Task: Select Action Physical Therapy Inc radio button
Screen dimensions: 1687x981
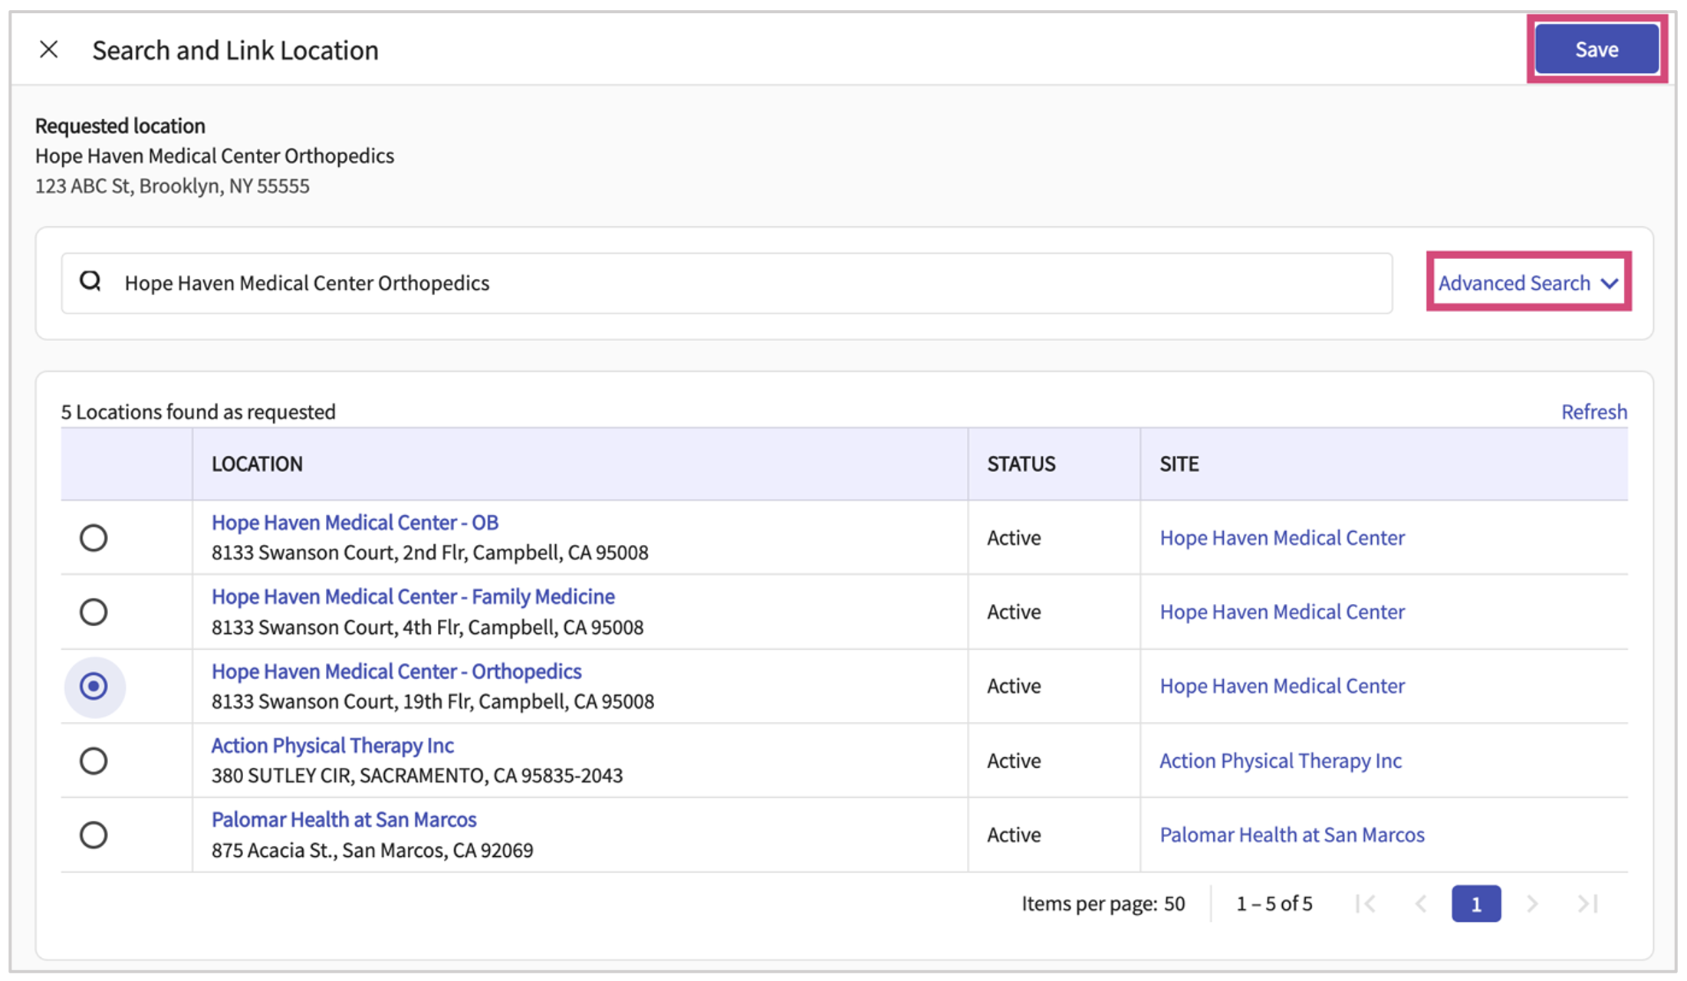Action: tap(94, 760)
